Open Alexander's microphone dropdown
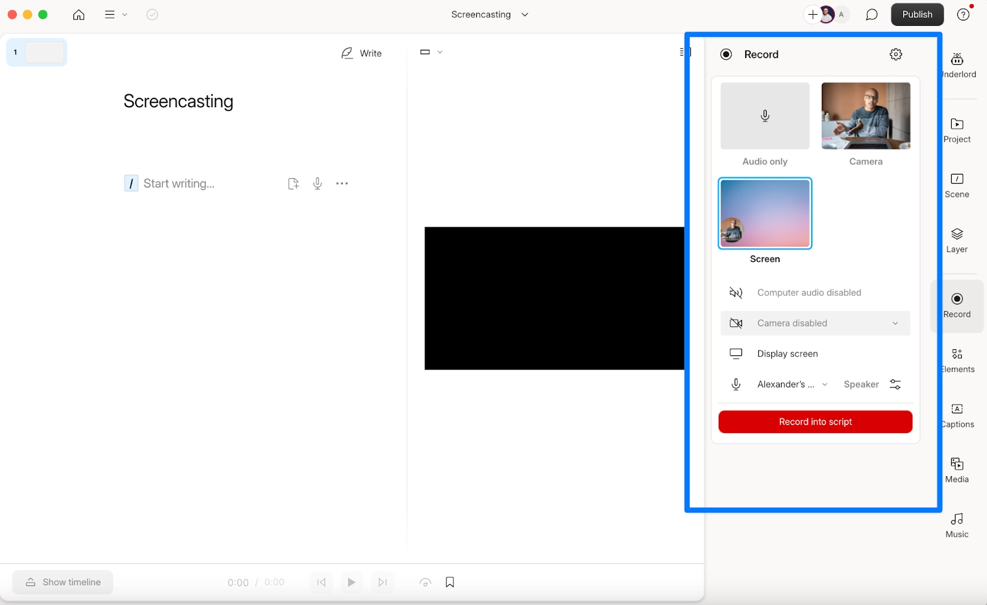 [x=792, y=384]
